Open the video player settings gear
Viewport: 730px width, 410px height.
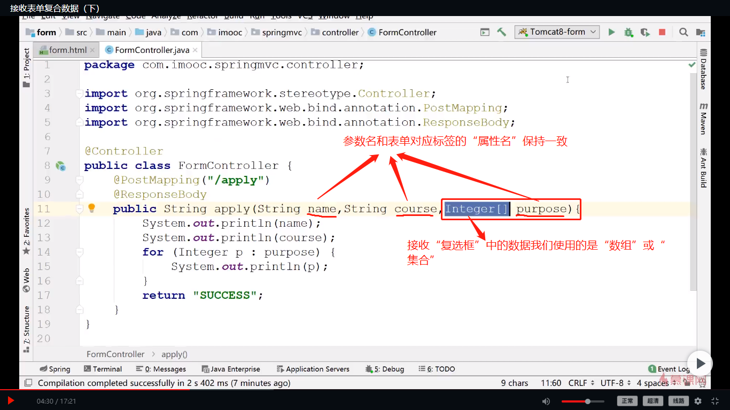tap(698, 401)
